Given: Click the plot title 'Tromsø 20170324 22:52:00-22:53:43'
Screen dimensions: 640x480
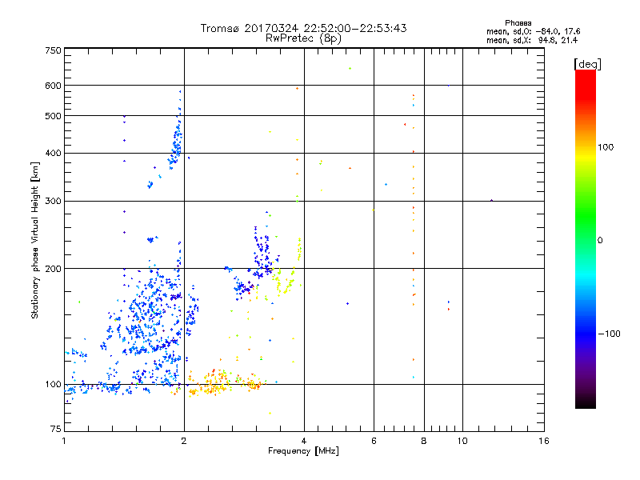Looking at the screenshot, I should click(303, 28).
